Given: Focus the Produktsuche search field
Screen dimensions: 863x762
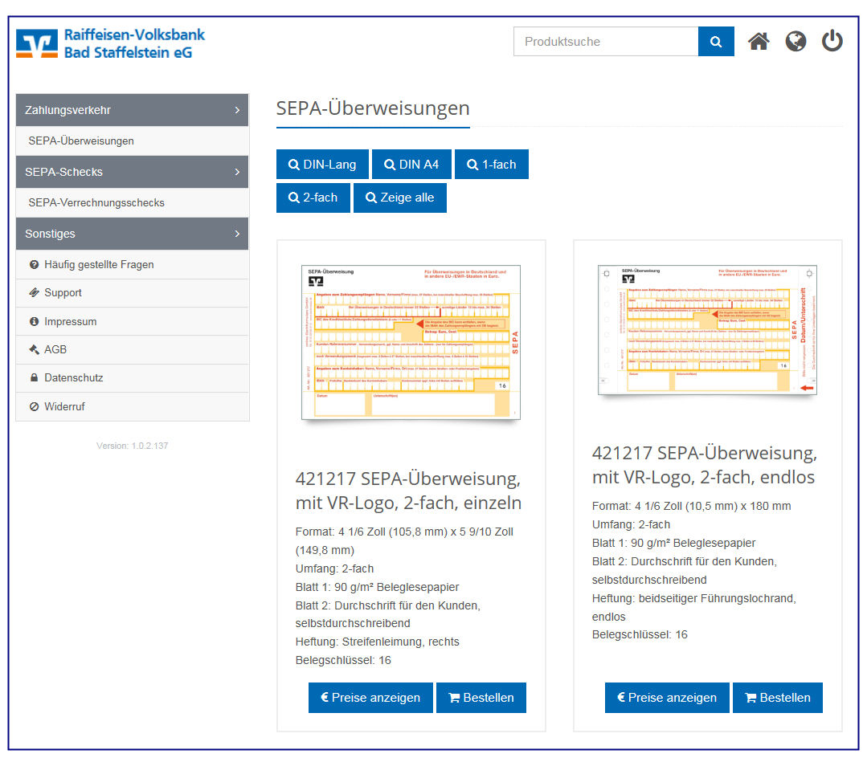Looking at the screenshot, I should point(605,41).
